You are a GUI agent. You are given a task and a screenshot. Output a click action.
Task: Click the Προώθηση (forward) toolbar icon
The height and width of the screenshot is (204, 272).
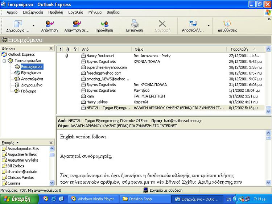click(x=104, y=24)
